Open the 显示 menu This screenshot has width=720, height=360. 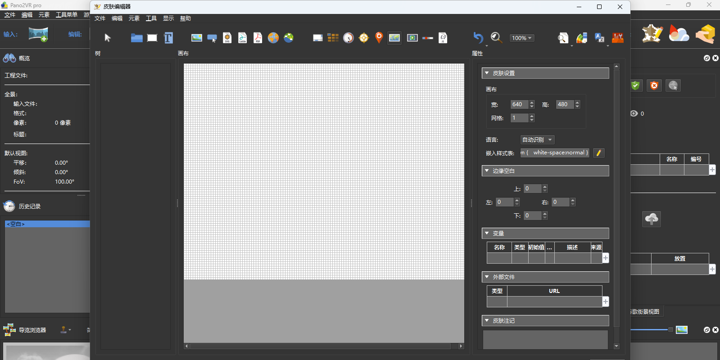168,18
